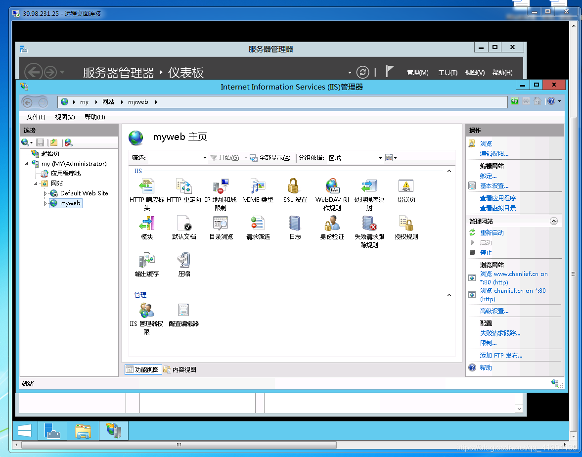Open IP 地址和域限制 feature
This screenshot has width=582, height=457.
tap(221, 194)
